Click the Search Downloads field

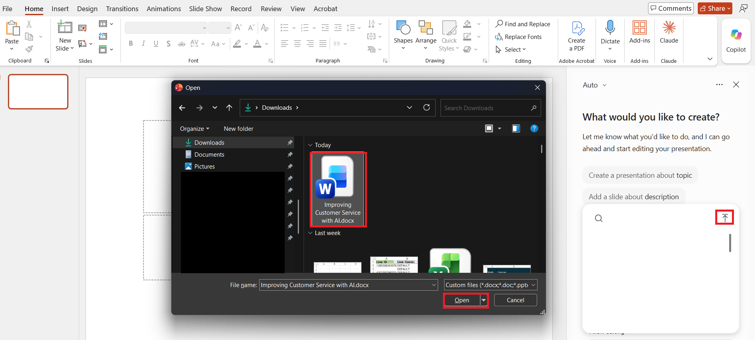point(491,108)
